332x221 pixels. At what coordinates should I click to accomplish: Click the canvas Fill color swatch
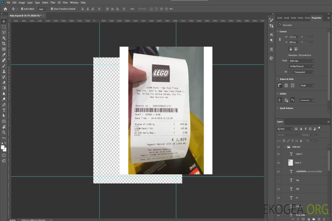click(x=290, y=72)
